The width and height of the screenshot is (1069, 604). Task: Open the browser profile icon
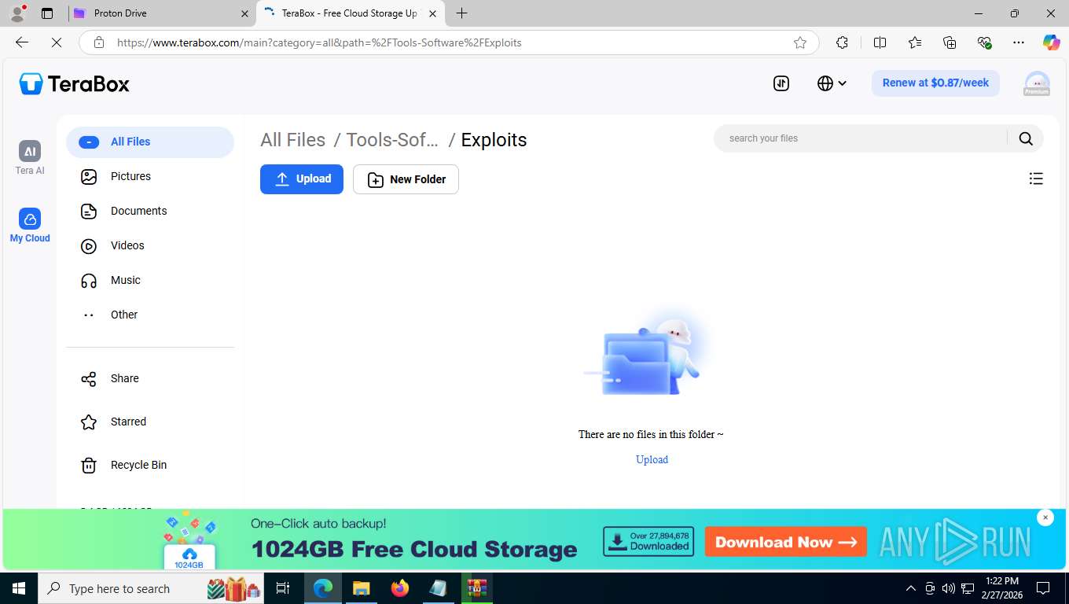[17, 13]
